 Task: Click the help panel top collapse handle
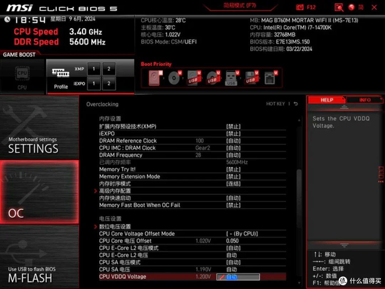coord(344,107)
